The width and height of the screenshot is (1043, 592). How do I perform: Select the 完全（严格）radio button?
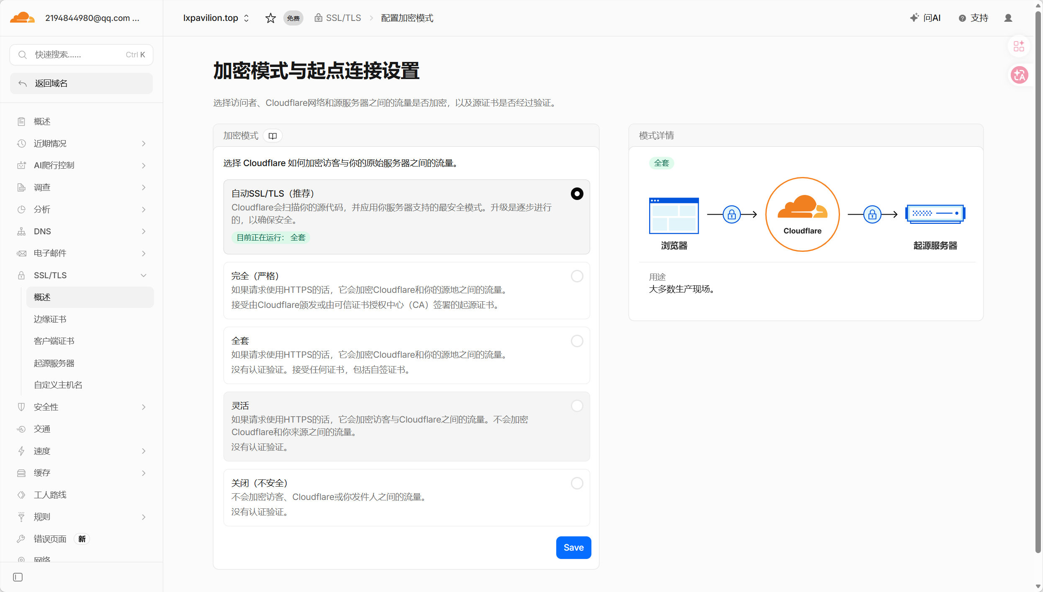coord(577,276)
